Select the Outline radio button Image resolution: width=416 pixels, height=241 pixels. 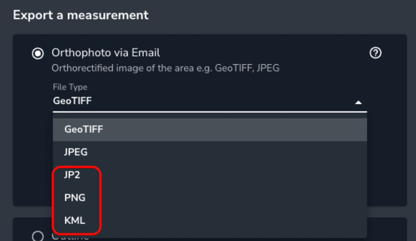38,236
